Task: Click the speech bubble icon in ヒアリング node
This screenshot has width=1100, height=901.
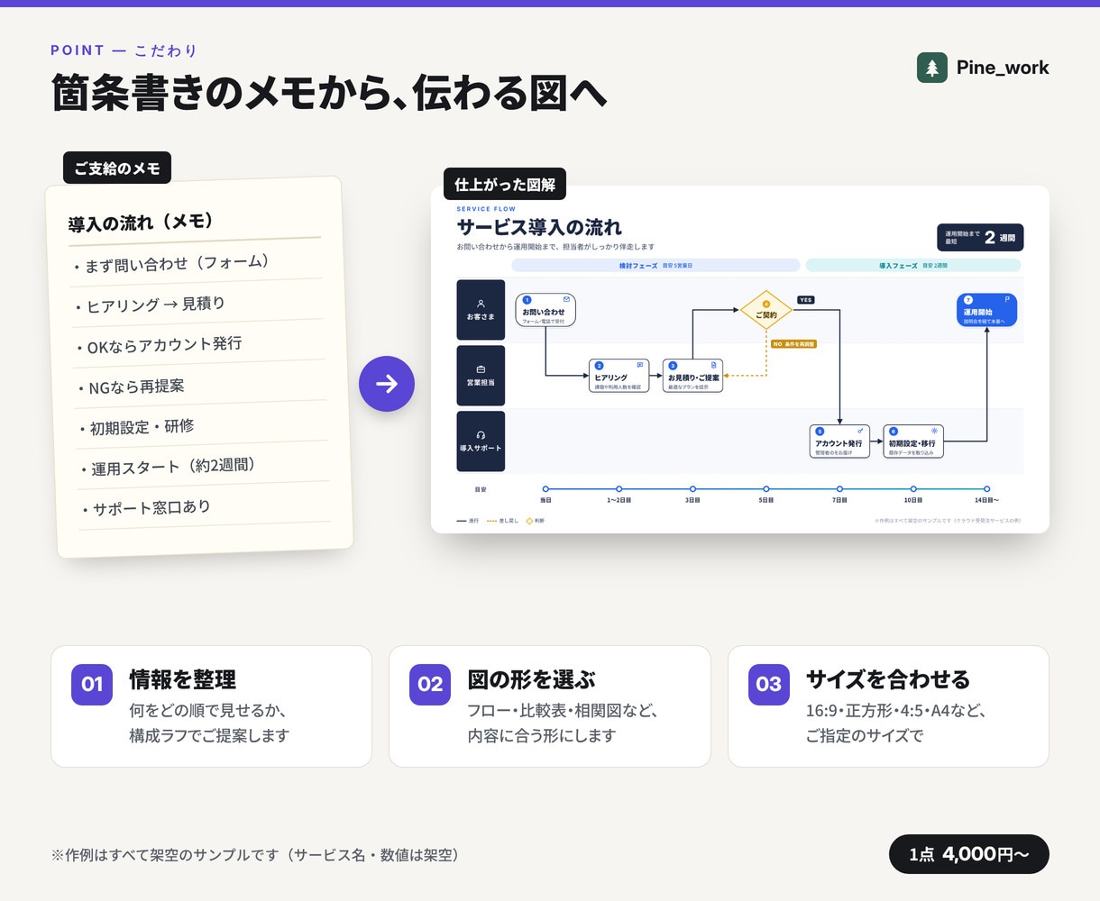Action: coord(640,365)
